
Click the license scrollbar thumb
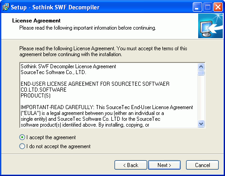point(201,73)
